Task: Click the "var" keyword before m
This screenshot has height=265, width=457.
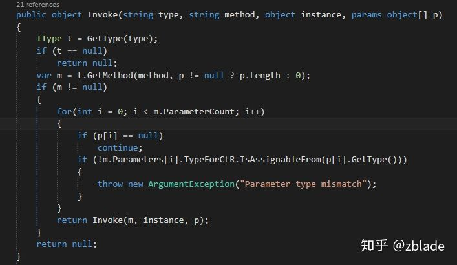Action: pyautogui.click(x=44, y=76)
